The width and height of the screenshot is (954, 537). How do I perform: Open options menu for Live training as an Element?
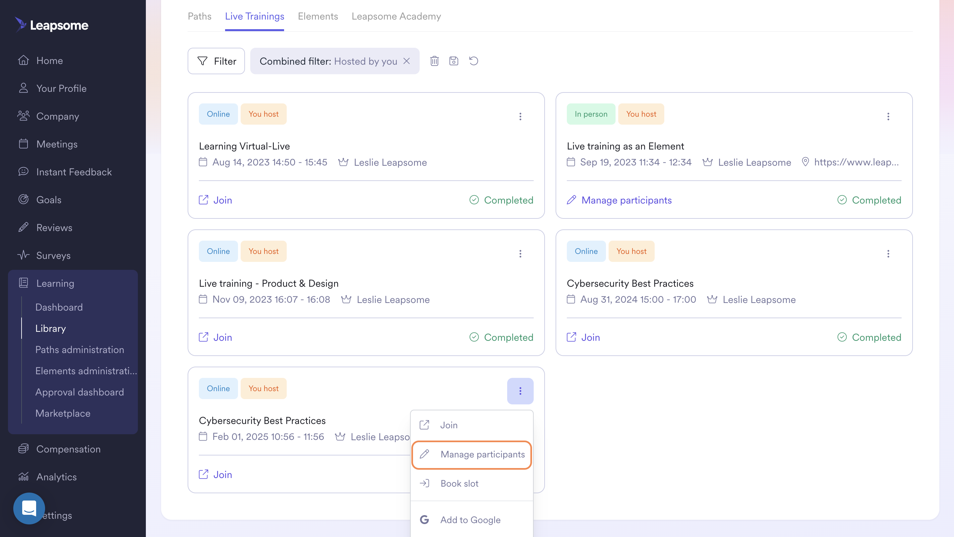pos(888,117)
